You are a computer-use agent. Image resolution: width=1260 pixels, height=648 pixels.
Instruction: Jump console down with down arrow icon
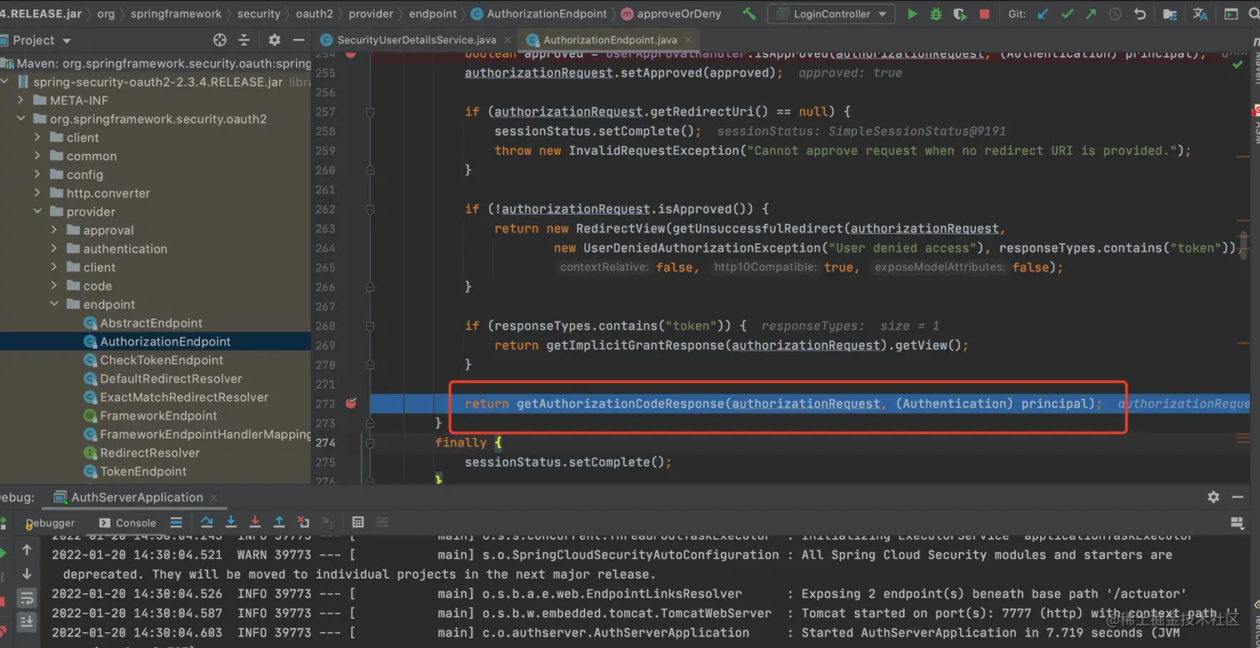[27, 574]
